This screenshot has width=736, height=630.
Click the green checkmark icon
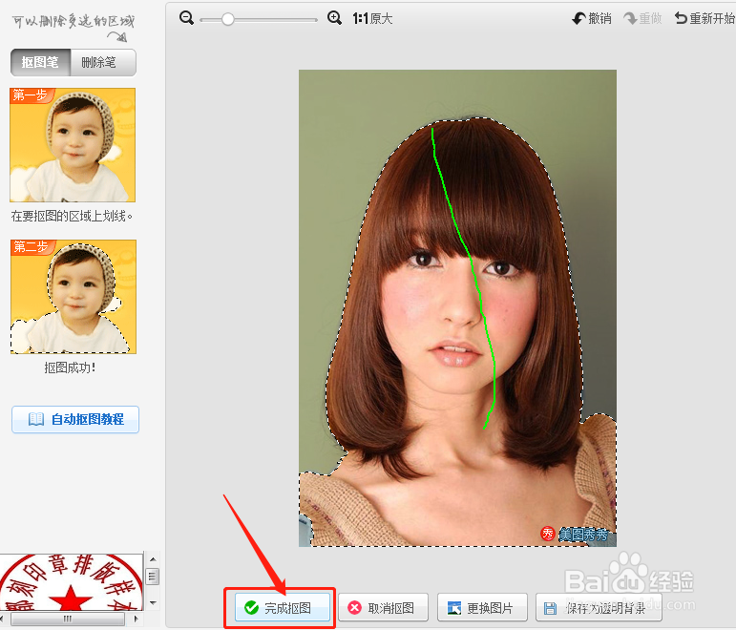pyautogui.click(x=252, y=608)
